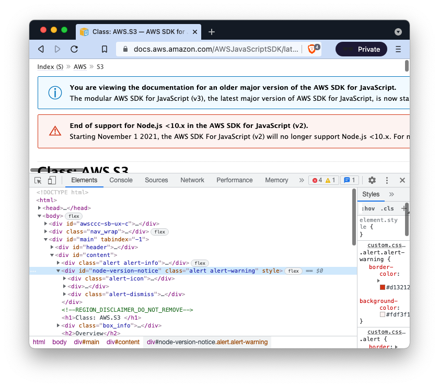Switch to the Elements tab
The image size is (439, 387).
[x=84, y=180]
